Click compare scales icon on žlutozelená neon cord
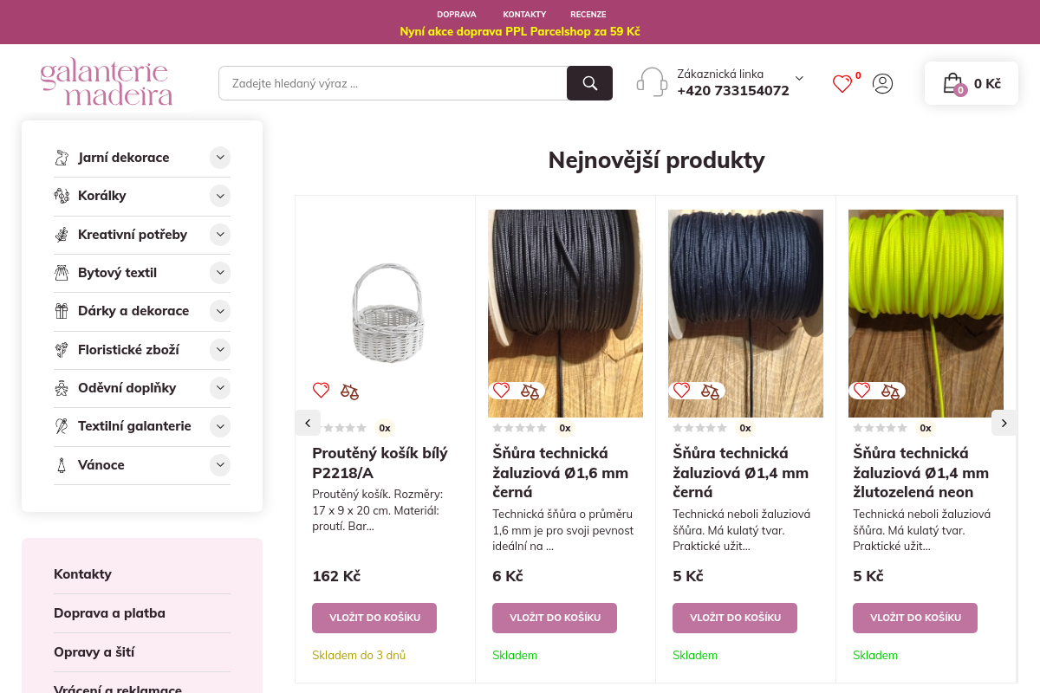 890,391
